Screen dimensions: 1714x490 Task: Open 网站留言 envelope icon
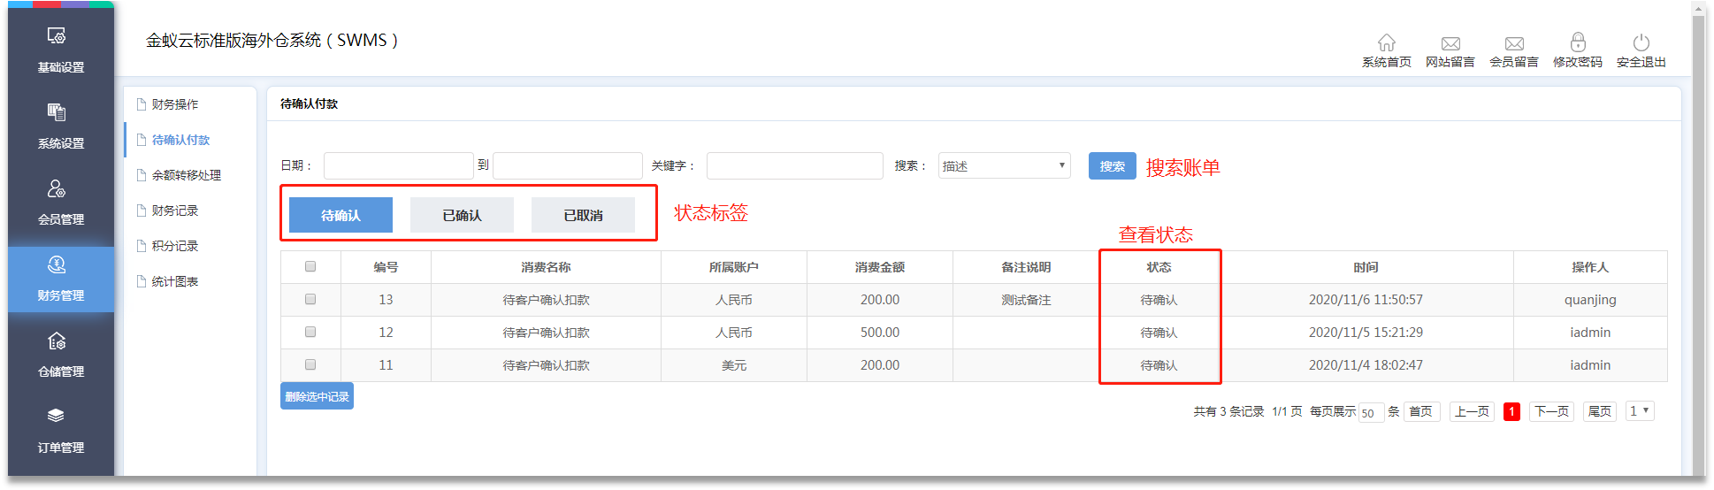click(x=1450, y=43)
